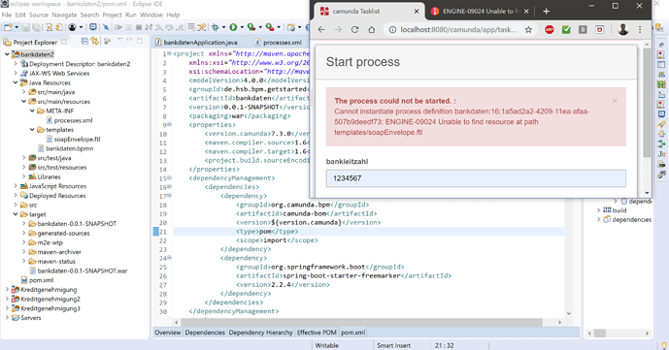Click the browser Home icon

[372, 29]
